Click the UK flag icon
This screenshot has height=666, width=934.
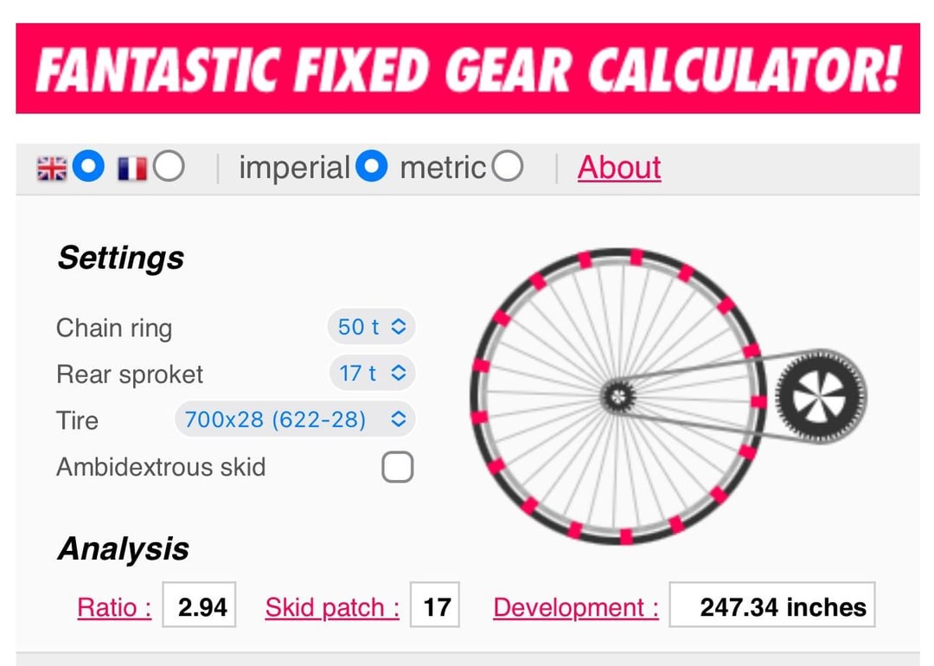click(52, 168)
